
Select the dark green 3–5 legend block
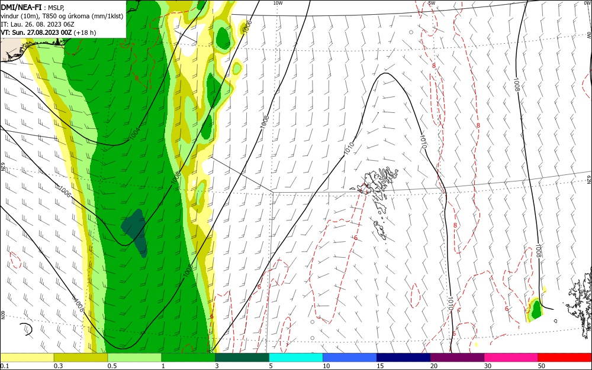click(242, 358)
